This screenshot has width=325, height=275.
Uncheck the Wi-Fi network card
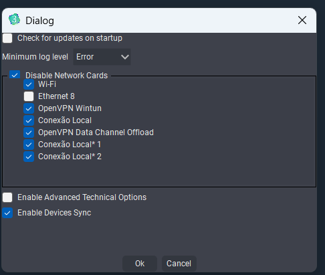(x=29, y=84)
